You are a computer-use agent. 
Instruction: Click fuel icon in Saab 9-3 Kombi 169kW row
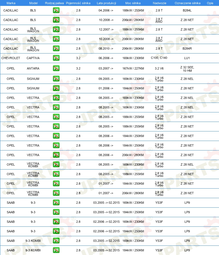coord(56,241)
